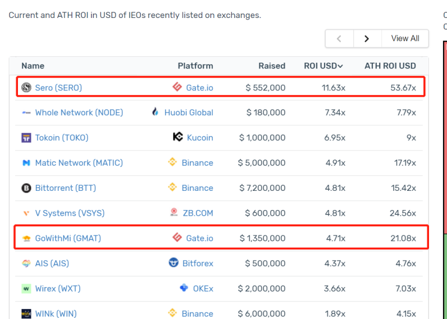Open the Kucoin platform link
This screenshot has width=447, height=319.
pyautogui.click(x=200, y=137)
